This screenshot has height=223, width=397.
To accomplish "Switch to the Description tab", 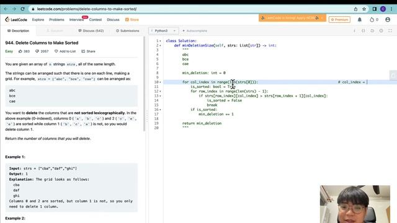I will click(18, 31).
